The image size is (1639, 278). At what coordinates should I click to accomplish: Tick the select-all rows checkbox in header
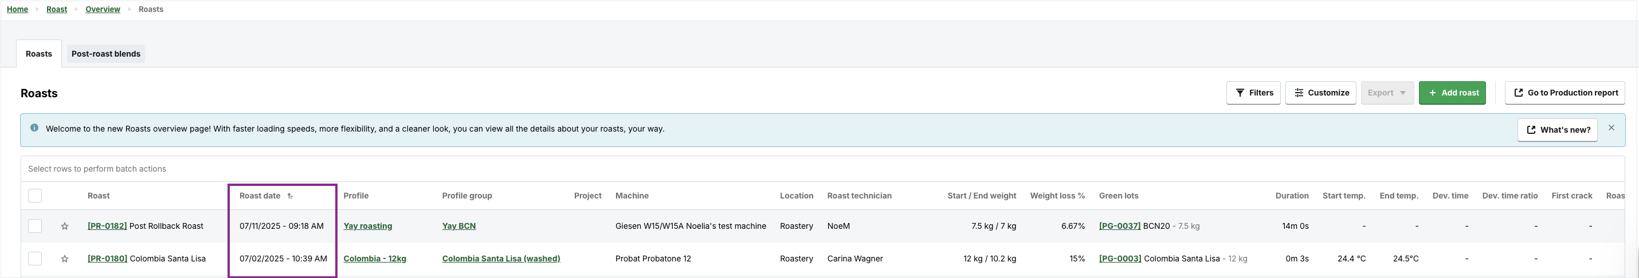click(x=35, y=196)
